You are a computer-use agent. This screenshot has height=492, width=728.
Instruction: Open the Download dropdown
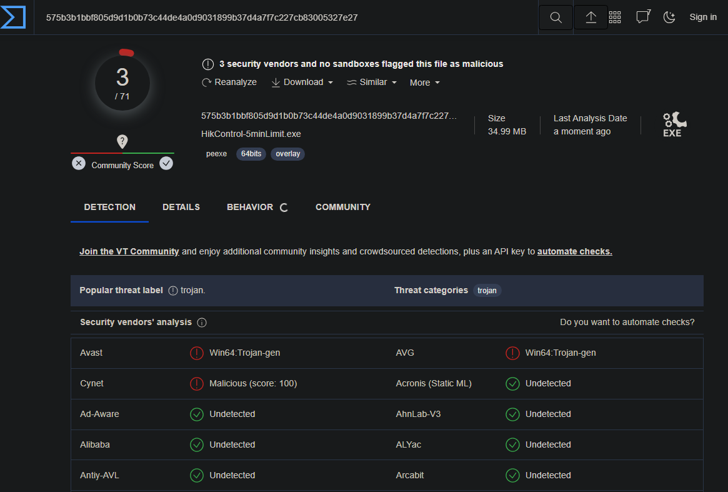click(302, 83)
